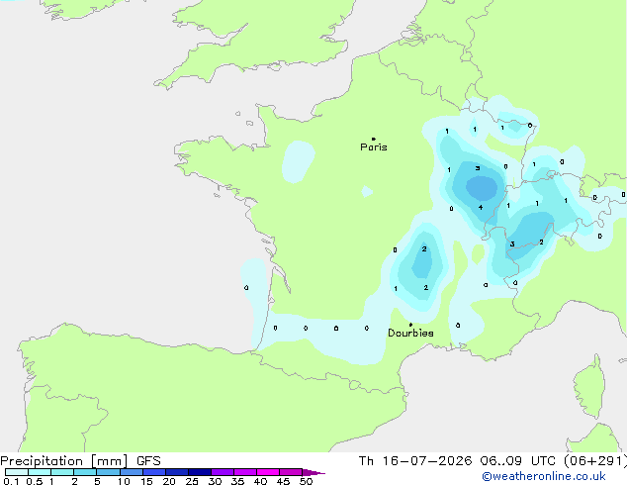
Task: Click the legend label '0.1'
Action: pos(11,481)
